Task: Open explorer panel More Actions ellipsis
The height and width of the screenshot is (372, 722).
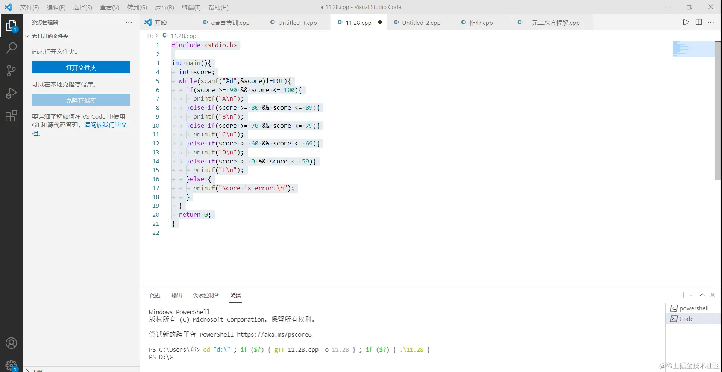Action: click(129, 22)
